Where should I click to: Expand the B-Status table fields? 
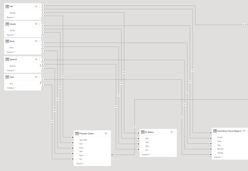pyautogui.click(x=146, y=154)
